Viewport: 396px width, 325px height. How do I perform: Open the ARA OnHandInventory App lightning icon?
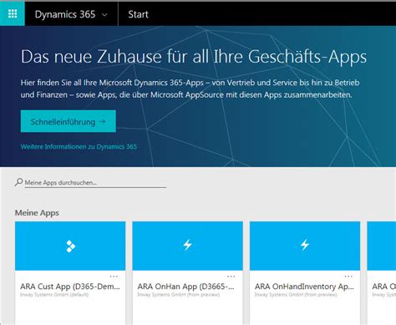point(305,245)
